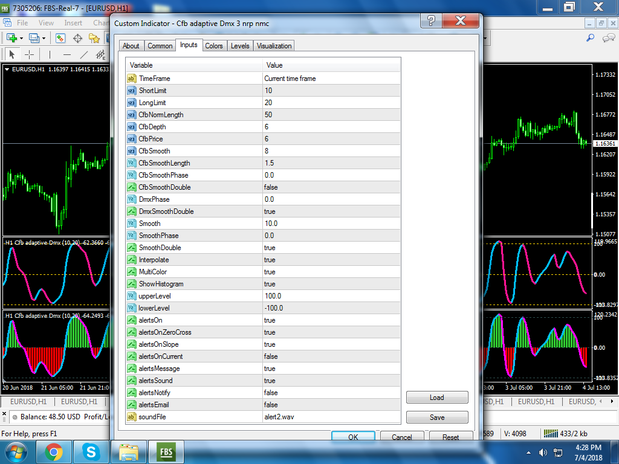Select the ShowHistogram true value
This screenshot has width=619, height=464.
[x=331, y=284]
